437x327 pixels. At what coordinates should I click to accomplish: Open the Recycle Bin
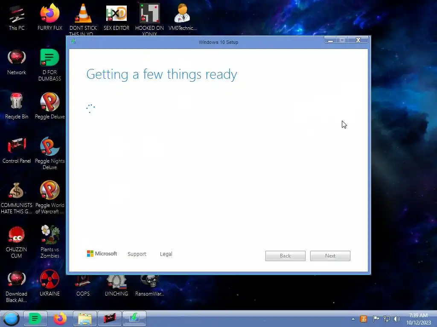point(17,106)
